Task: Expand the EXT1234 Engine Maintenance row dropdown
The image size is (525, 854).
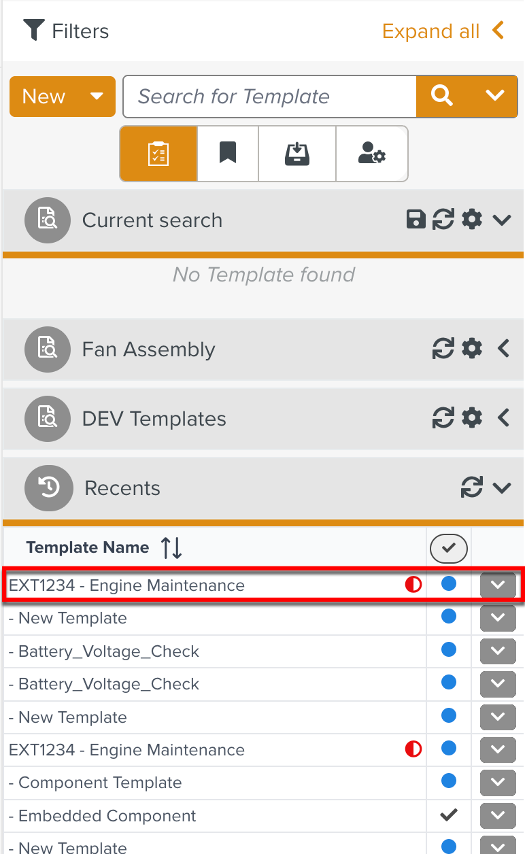Action: point(498,584)
